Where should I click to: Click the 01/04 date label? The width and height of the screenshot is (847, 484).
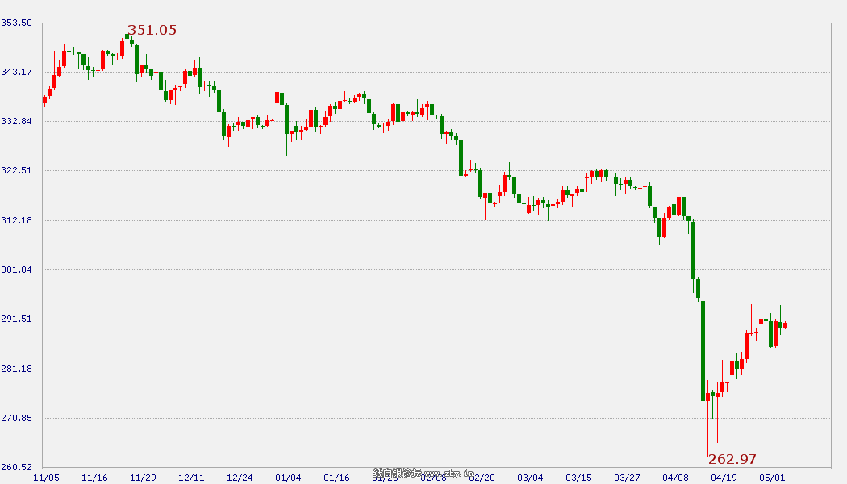pos(288,478)
